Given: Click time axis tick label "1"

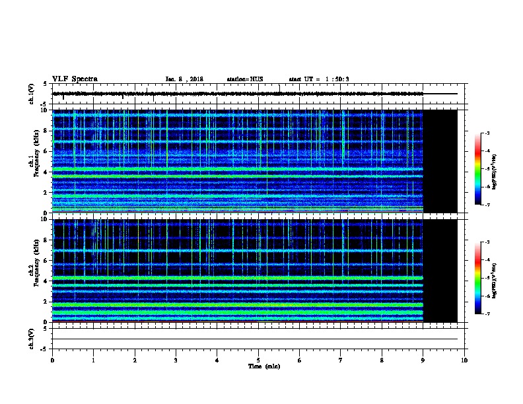Looking at the screenshot, I should pyautogui.click(x=93, y=360).
